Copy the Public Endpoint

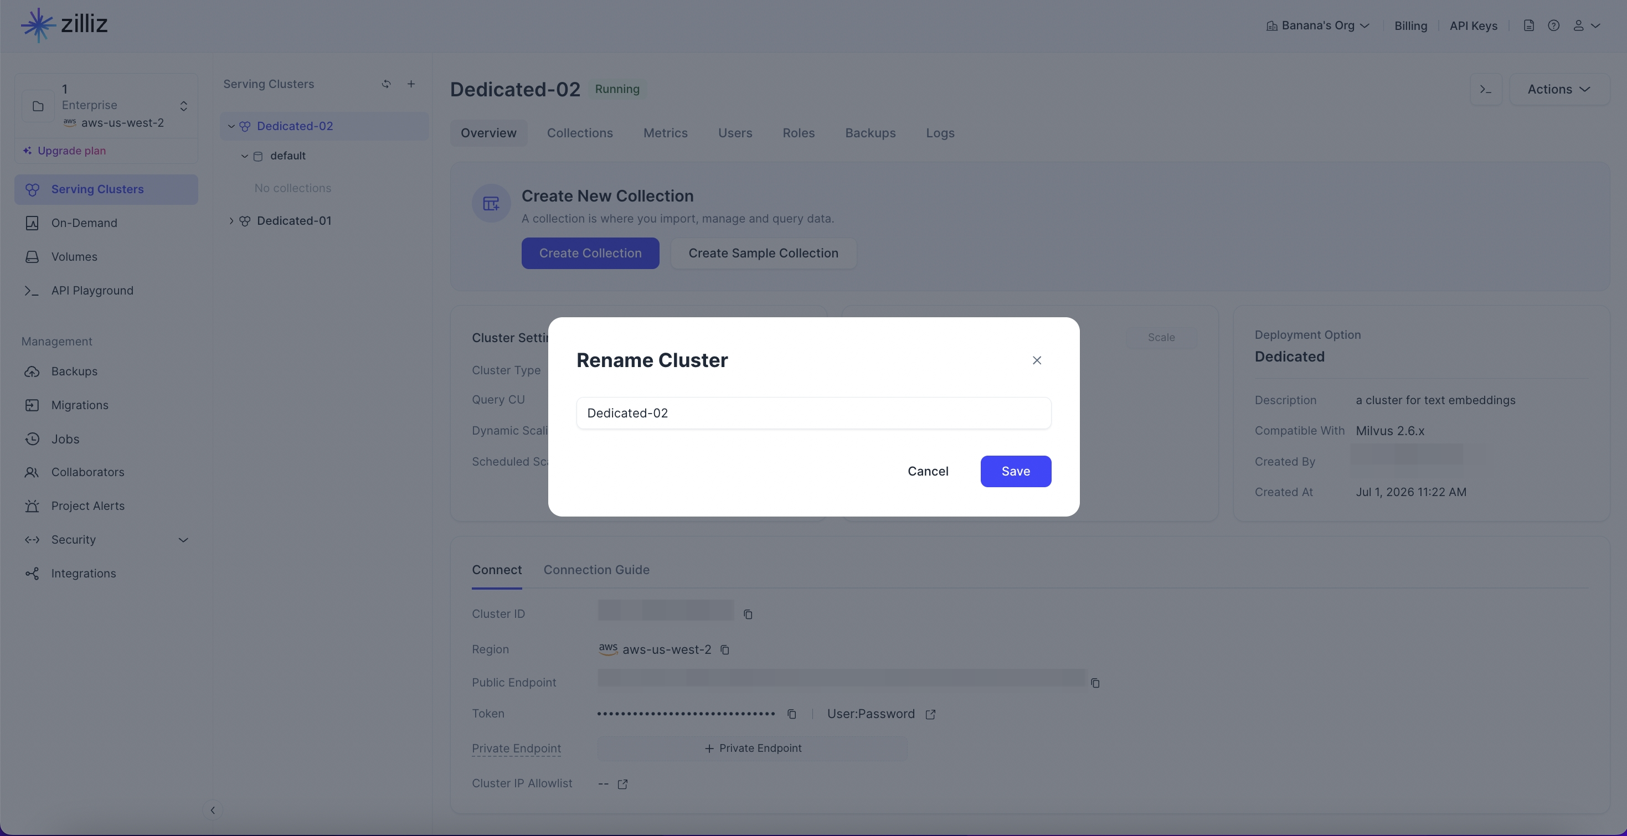point(1095,683)
